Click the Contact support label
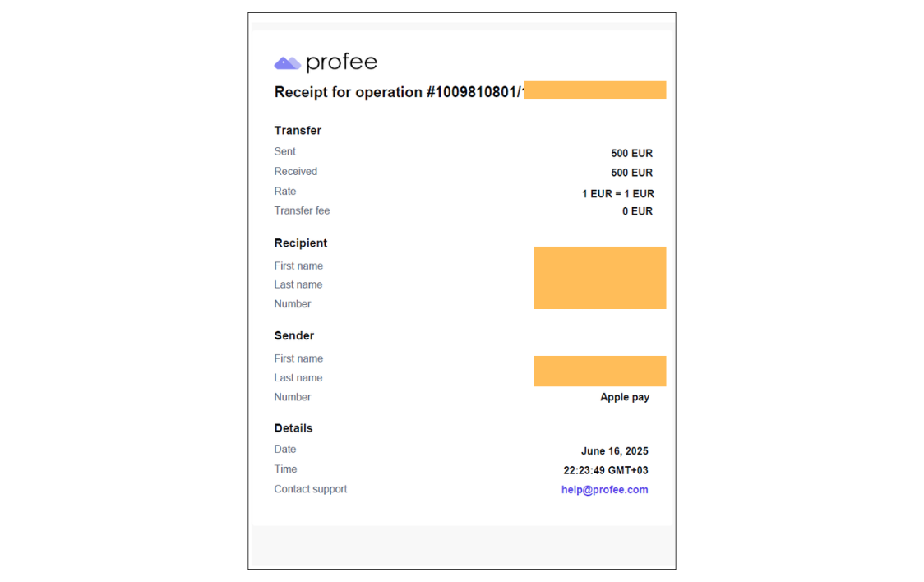 point(311,489)
